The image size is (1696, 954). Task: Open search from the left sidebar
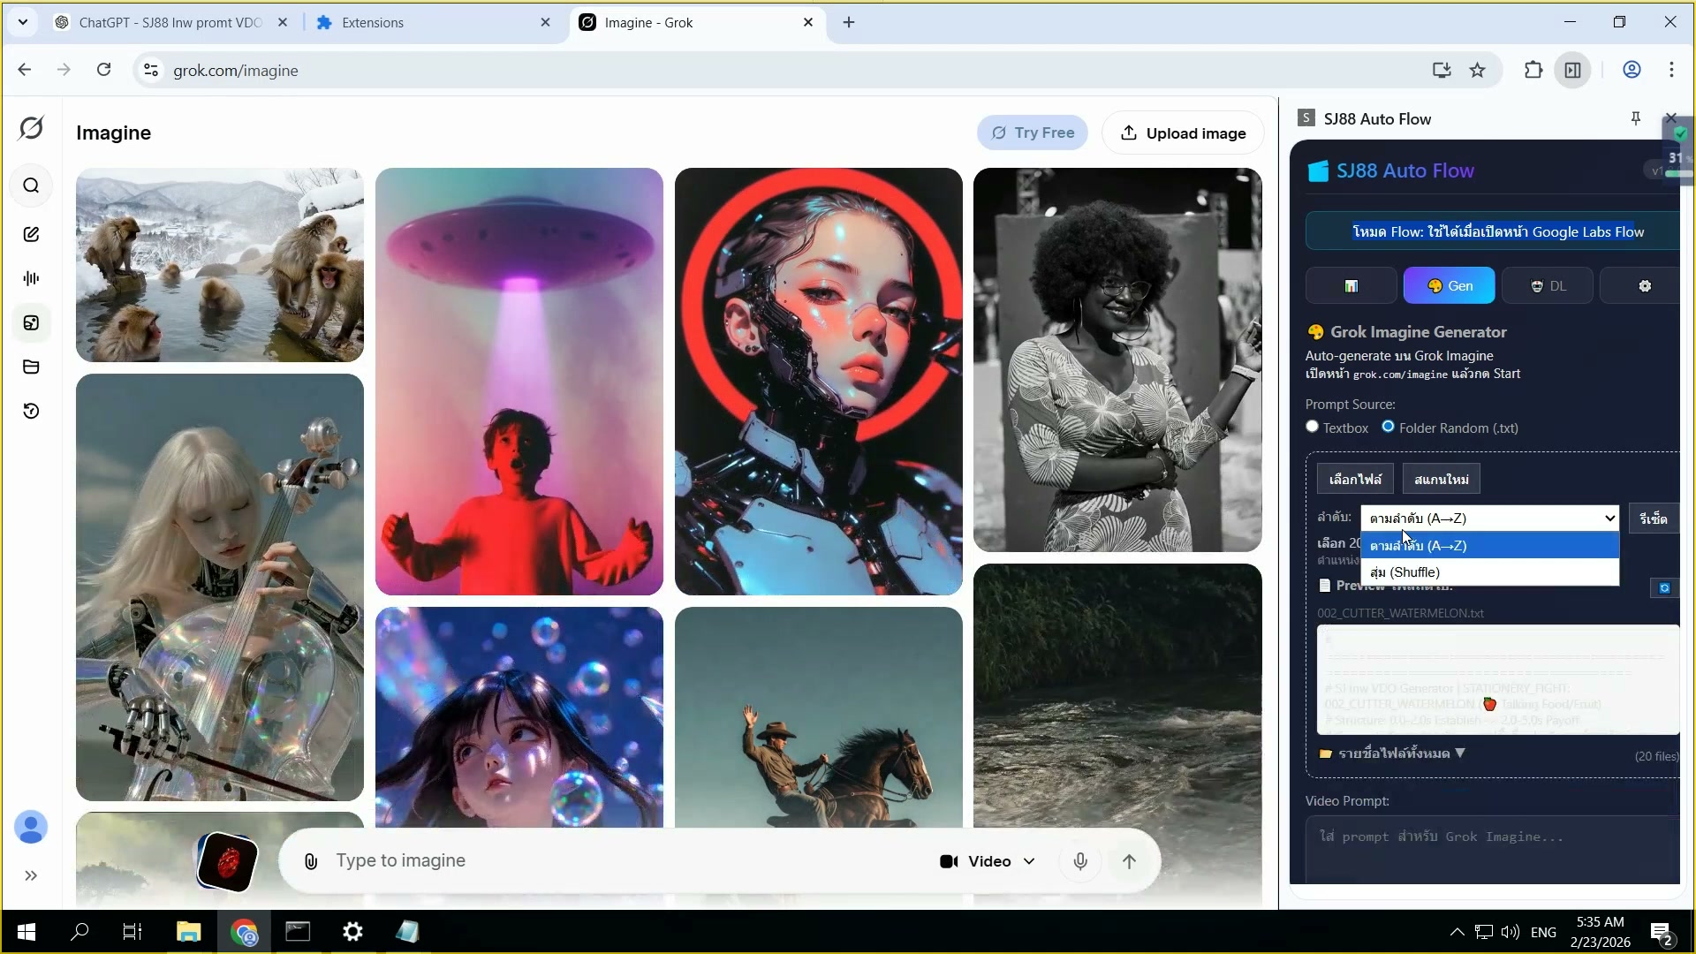(31, 185)
